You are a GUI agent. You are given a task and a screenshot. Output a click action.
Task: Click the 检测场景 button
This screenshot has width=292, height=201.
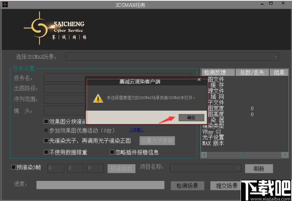click(x=187, y=186)
